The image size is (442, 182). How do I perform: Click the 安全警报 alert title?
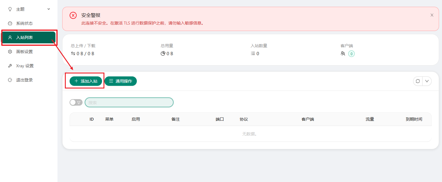[x=91, y=15]
